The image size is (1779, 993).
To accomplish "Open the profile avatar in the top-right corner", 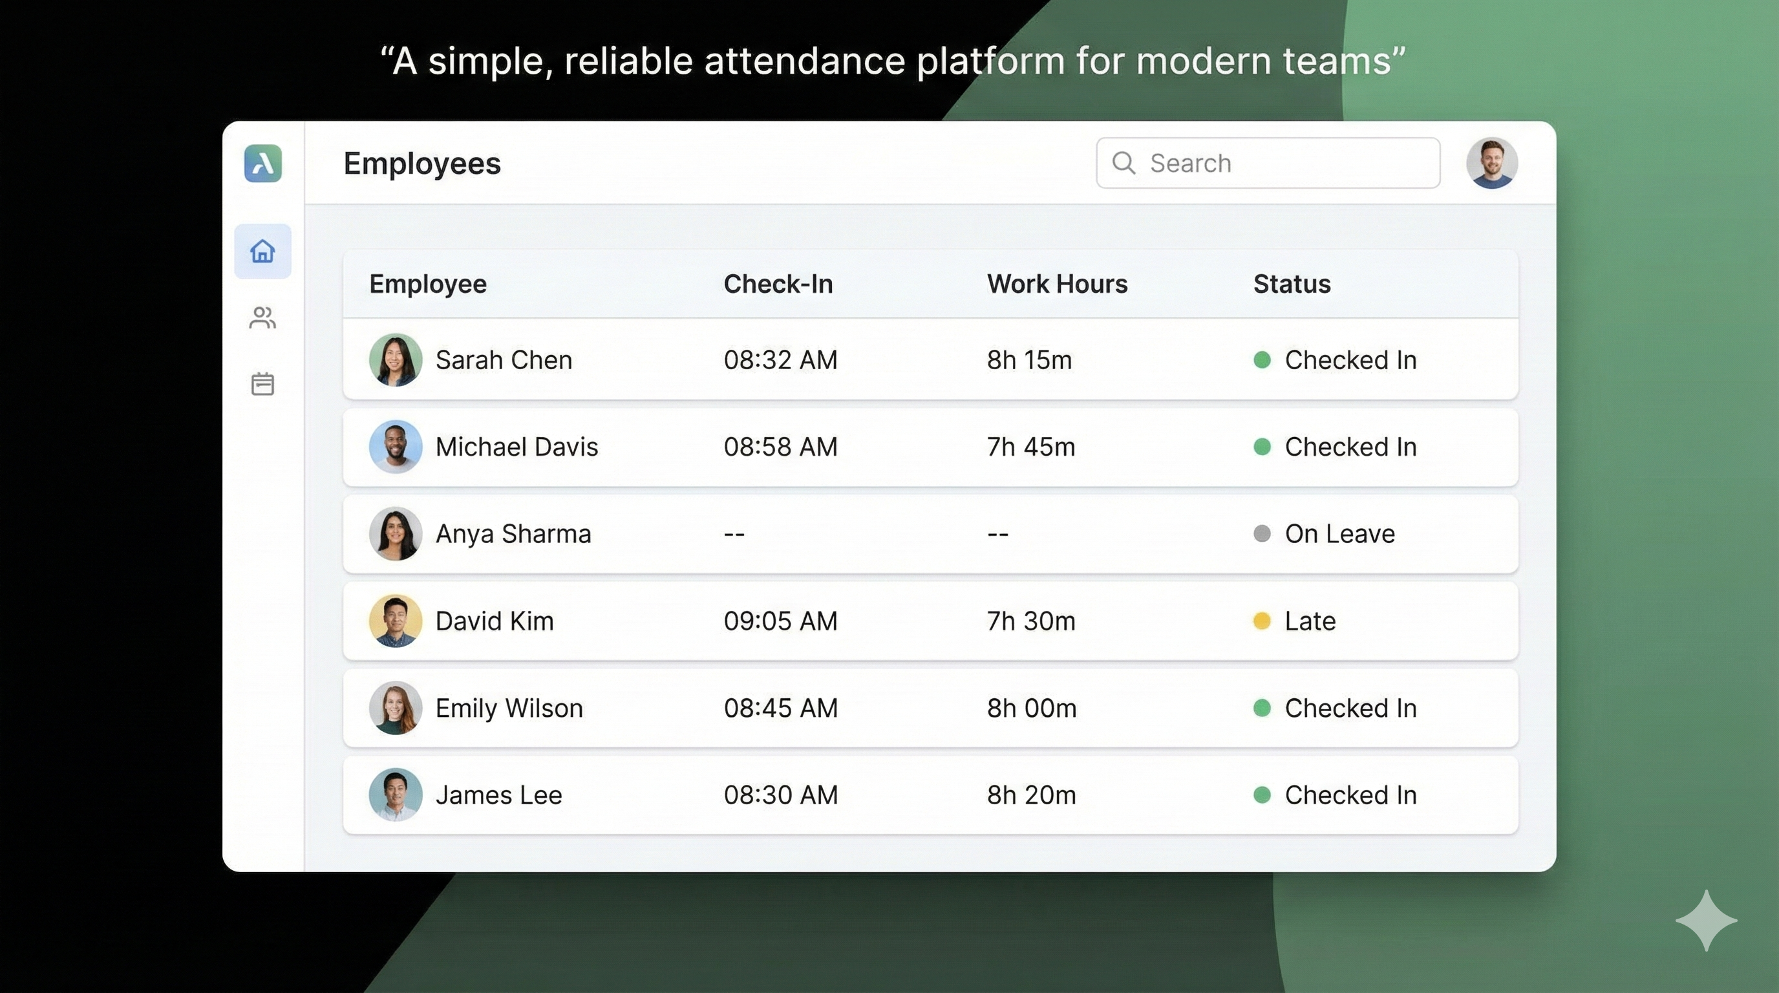I will click(1493, 163).
